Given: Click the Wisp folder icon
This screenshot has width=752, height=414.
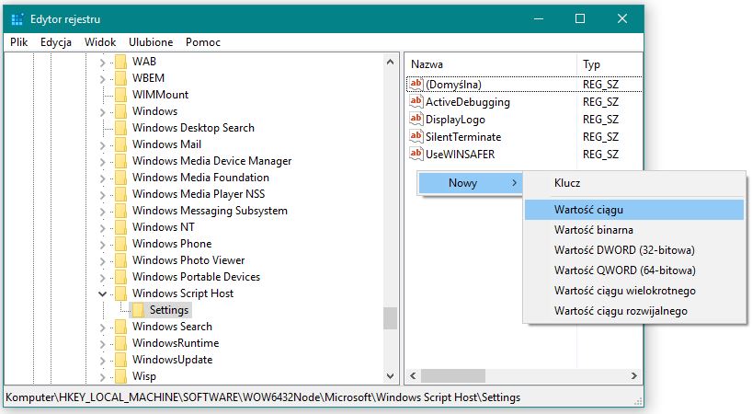Looking at the screenshot, I should (120, 376).
